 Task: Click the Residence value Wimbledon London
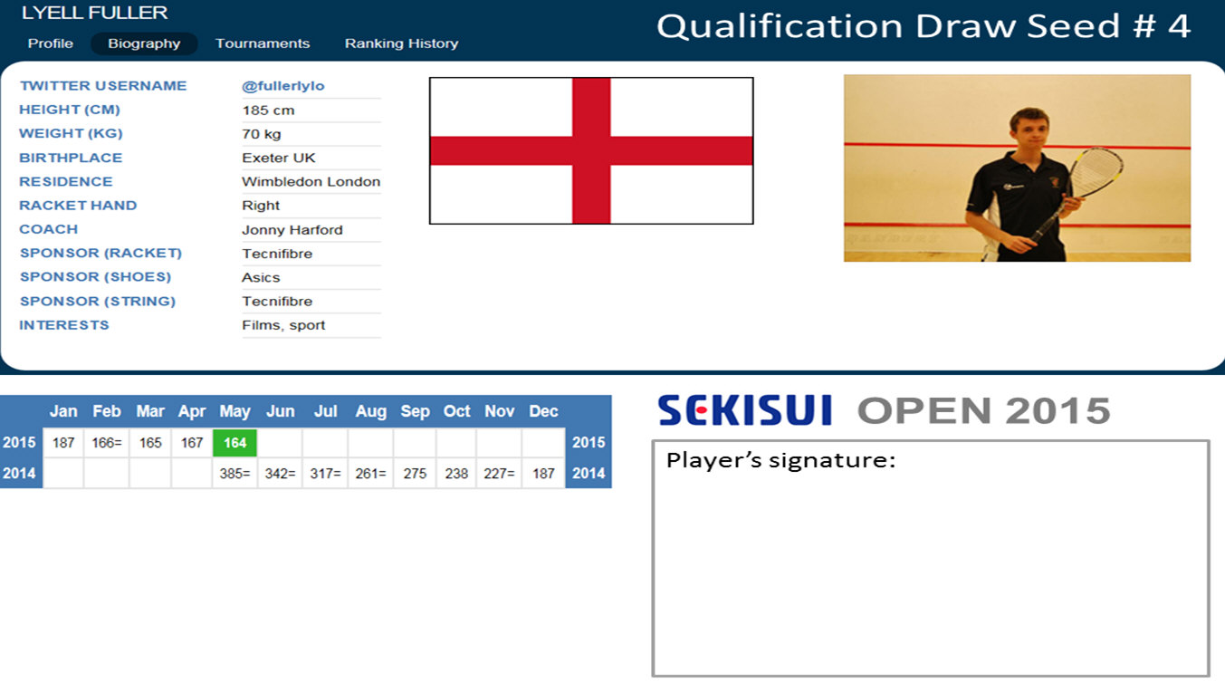(311, 182)
